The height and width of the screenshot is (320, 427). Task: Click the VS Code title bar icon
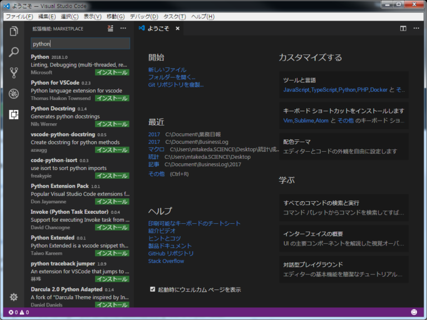pos(7,6)
